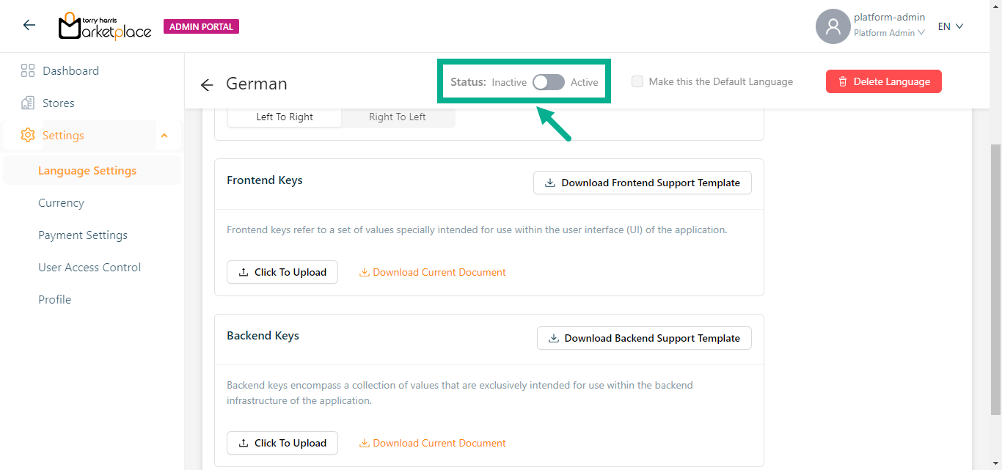Go to User Access Control page
The height and width of the screenshot is (470, 1002).
tap(89, 268)
